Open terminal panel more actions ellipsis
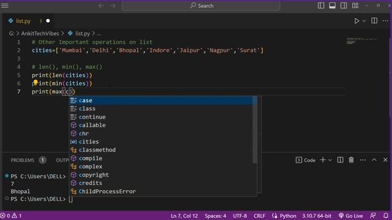Viewport: 392px width, 220px height. [363, 160]
